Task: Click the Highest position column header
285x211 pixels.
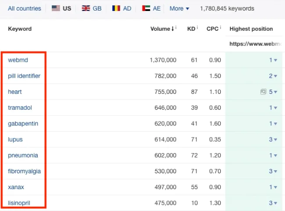Action: (251, 29)
